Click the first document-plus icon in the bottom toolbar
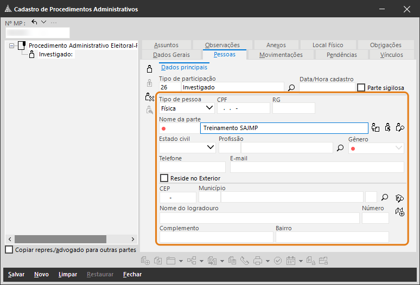This screenshot has width=420, height=285. tap(145, 261)
